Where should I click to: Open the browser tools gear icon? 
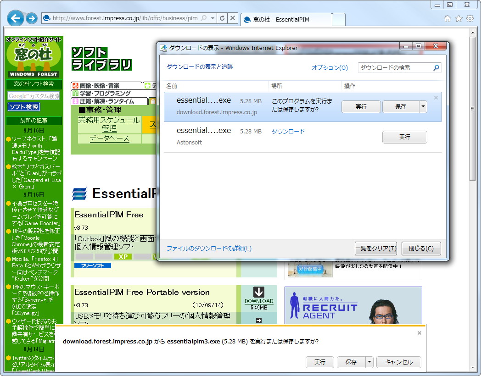click(470, 17)
